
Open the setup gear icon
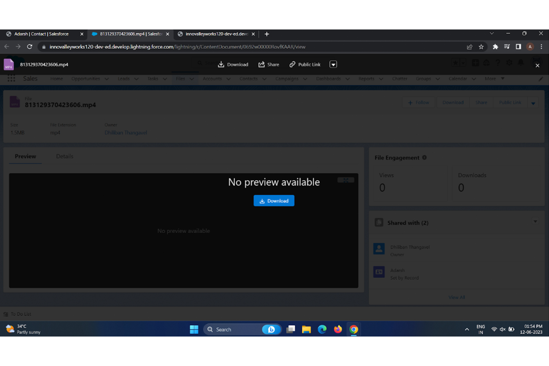[509, 63]
